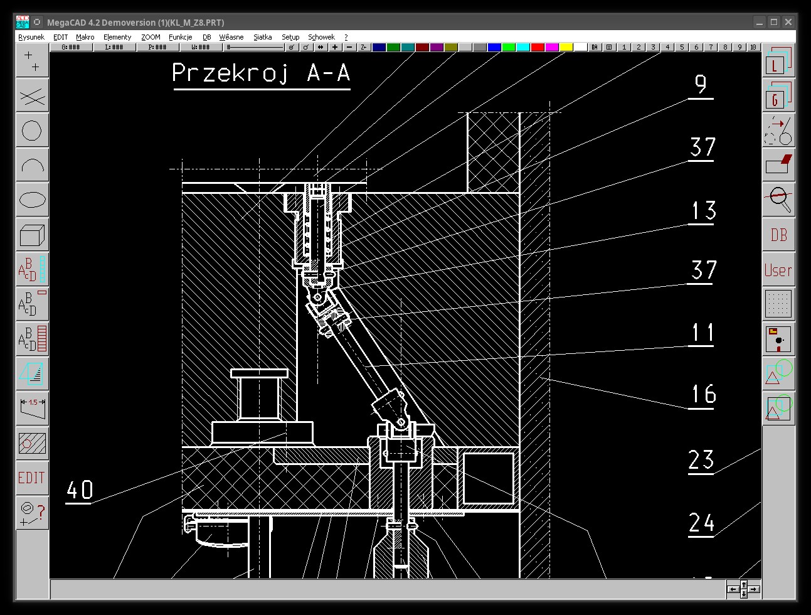Image resolution: width=811 pixels, height=615 pixels.
Task: Activate the hatching tool
Action: tap(32, 443)
